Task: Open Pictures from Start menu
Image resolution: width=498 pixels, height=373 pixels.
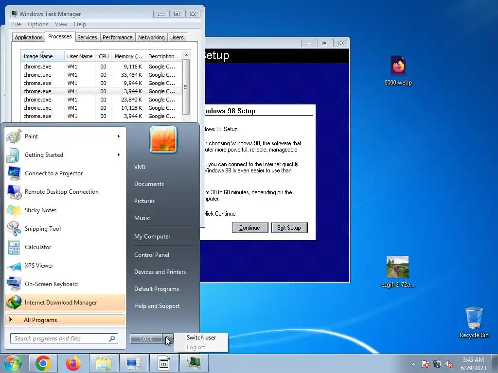Action: [144, 201]
